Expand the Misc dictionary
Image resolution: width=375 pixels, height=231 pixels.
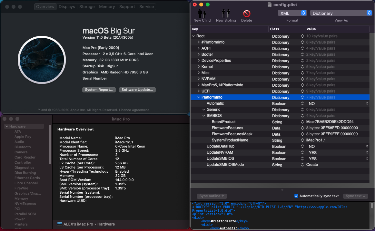[x=199, y=73]
